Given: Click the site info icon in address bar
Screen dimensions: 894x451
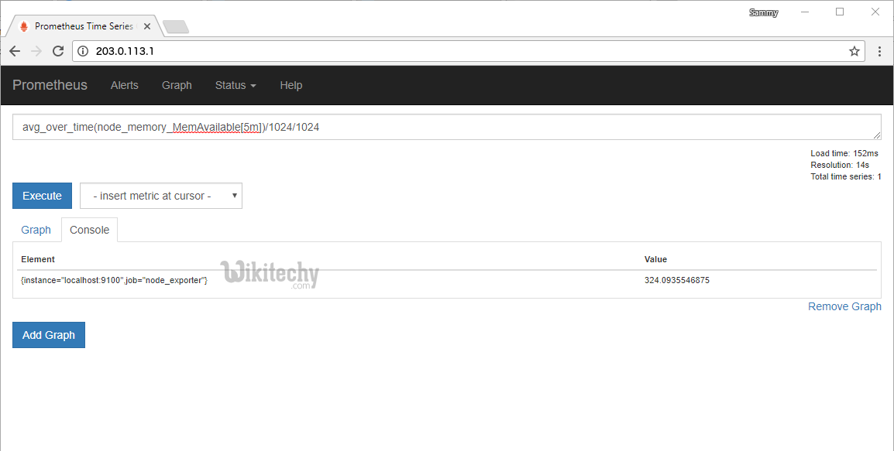Looking at the screenshot, I should click(84, 51).
